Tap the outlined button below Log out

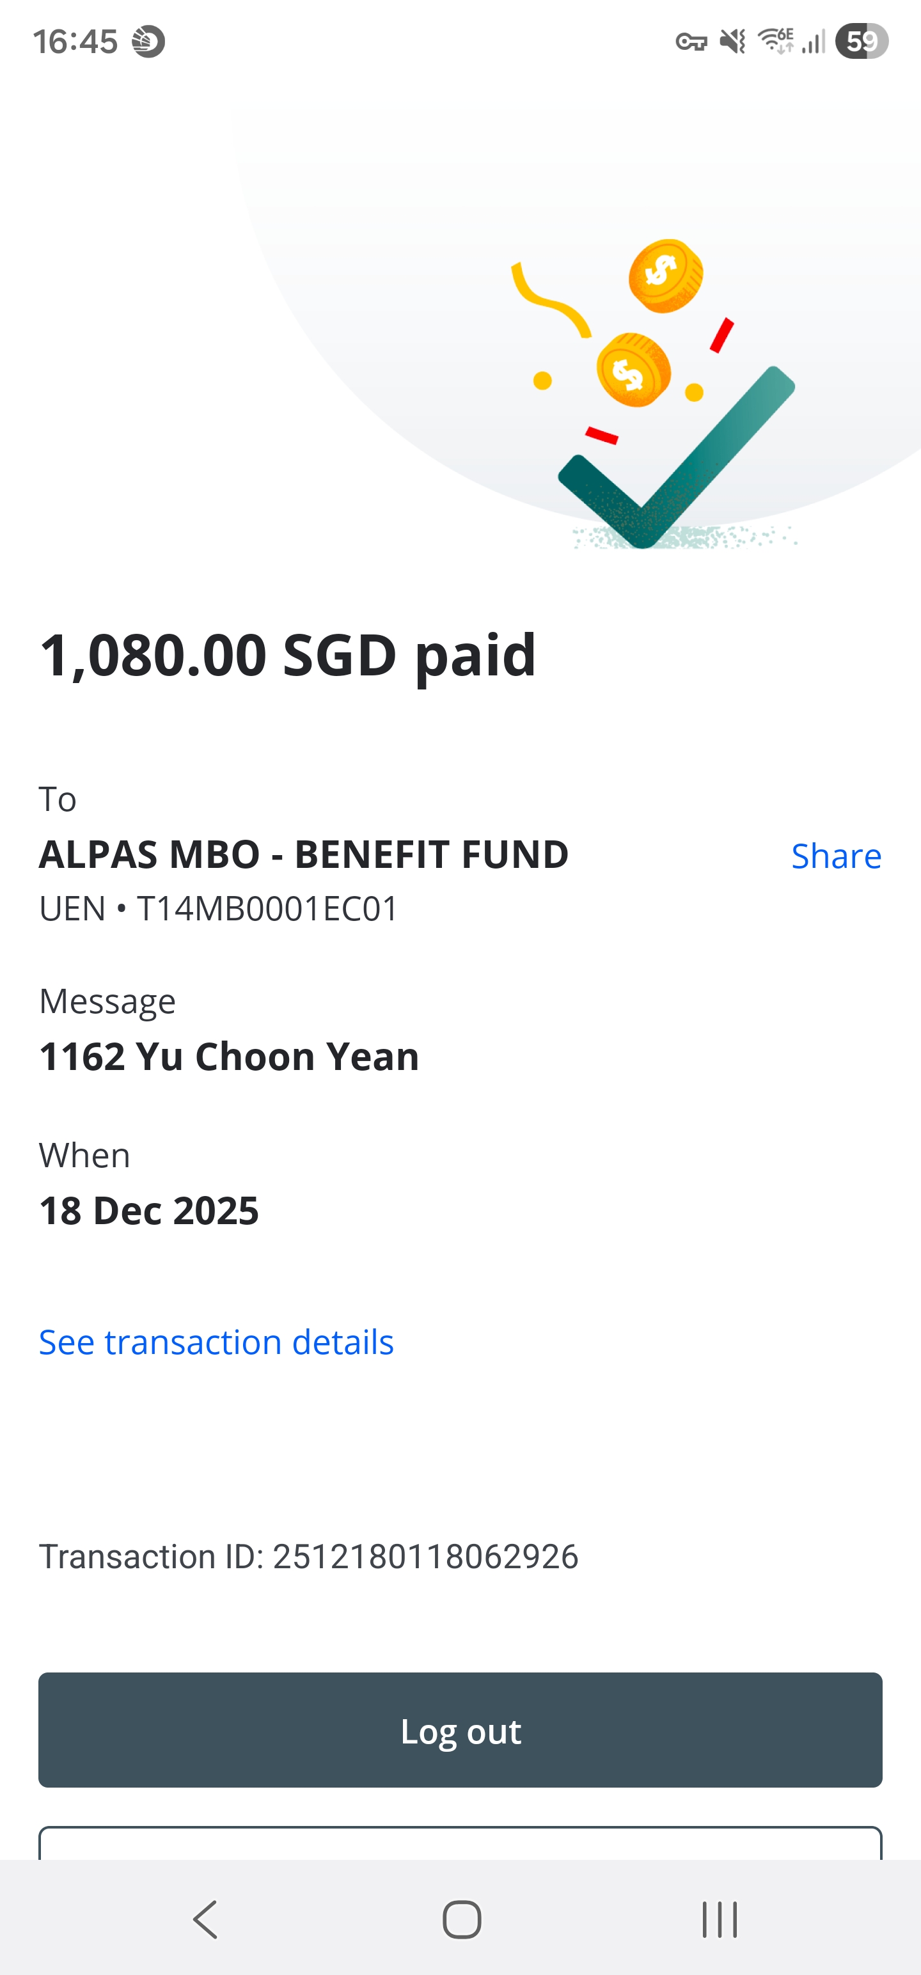click(460, 1843)
